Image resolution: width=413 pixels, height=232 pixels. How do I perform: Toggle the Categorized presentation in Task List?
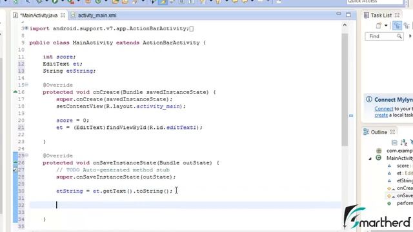click(397, 26)
